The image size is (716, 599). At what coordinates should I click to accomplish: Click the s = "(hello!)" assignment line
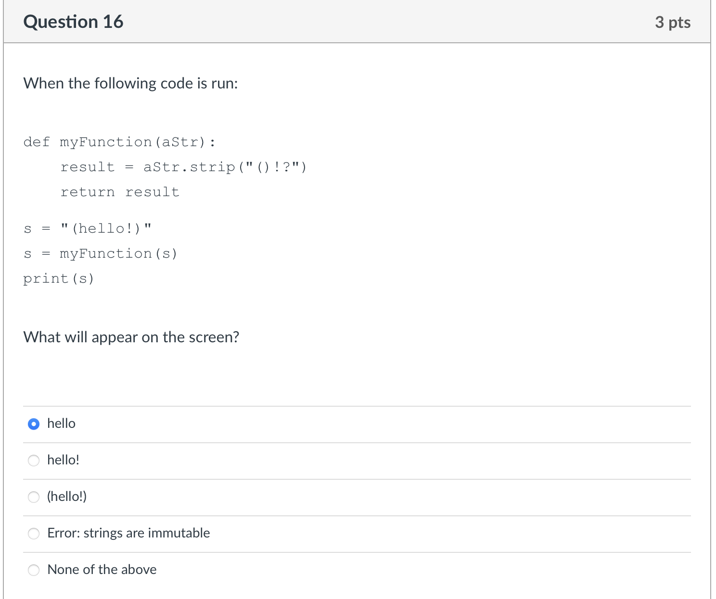point(88,229)
